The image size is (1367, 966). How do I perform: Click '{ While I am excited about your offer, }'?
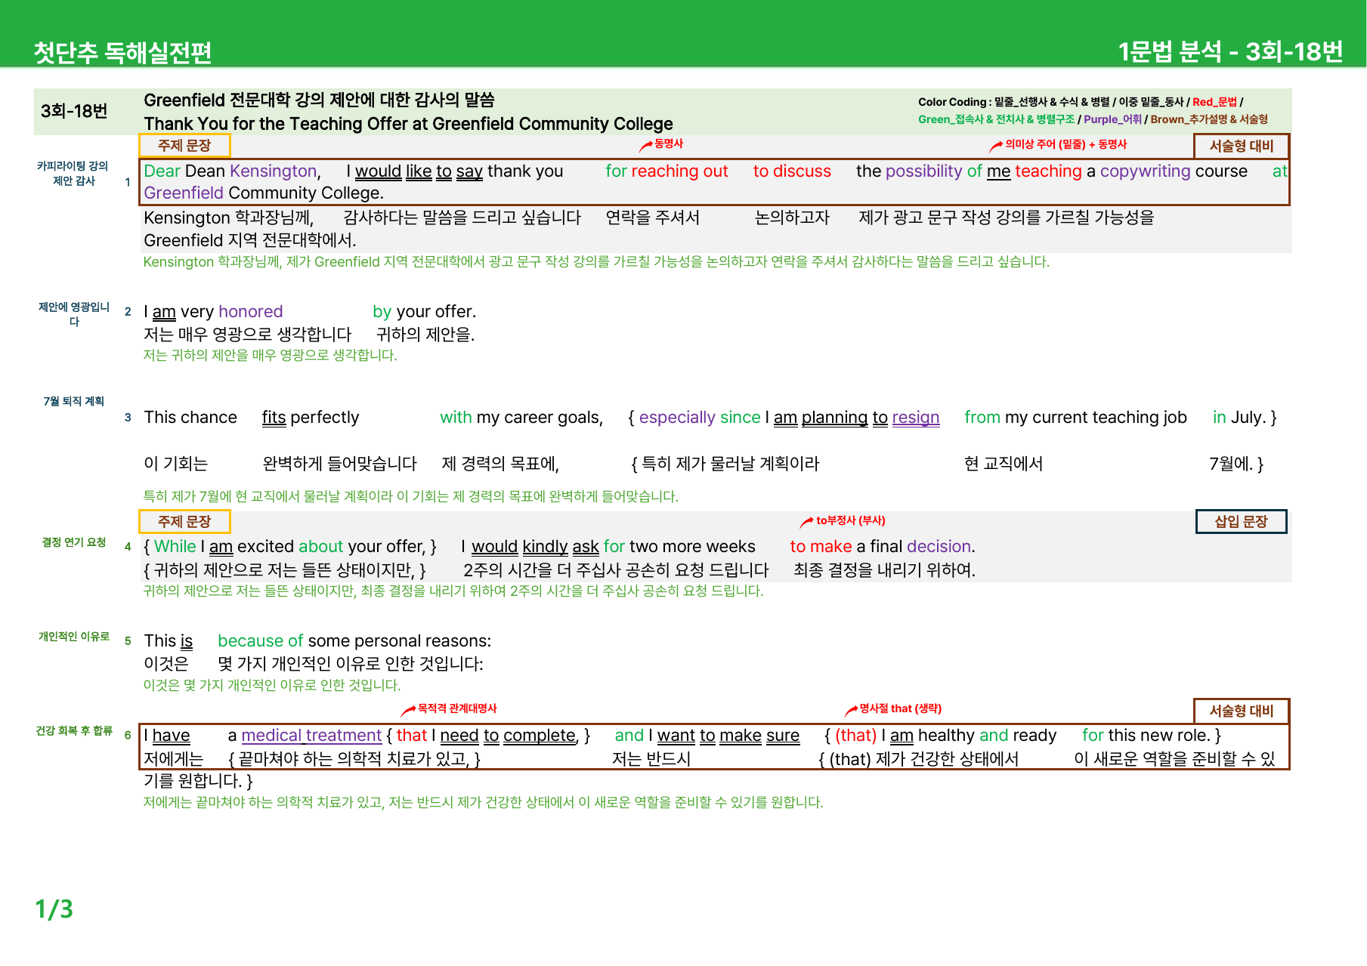[290, 547]
